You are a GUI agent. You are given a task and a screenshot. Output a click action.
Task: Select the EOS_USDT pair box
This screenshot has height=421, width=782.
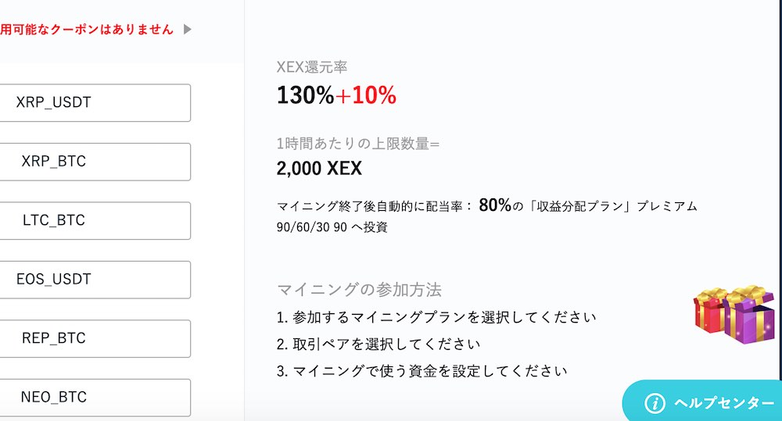tap(95, 280)
